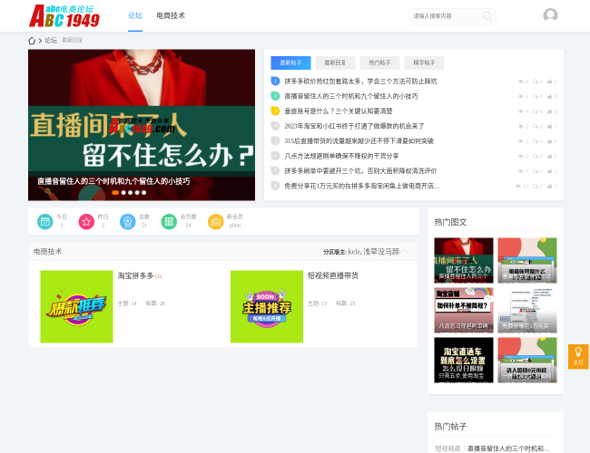This screenshot has width=590, height=453.
Task: Select the last carousel indicator dot
Action: (x=143, y=192)
